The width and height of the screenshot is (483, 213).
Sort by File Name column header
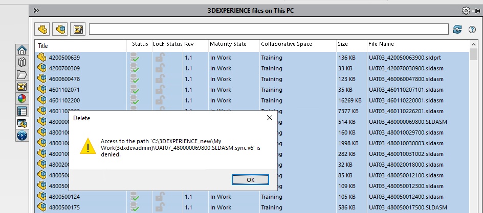pos(418,44)
